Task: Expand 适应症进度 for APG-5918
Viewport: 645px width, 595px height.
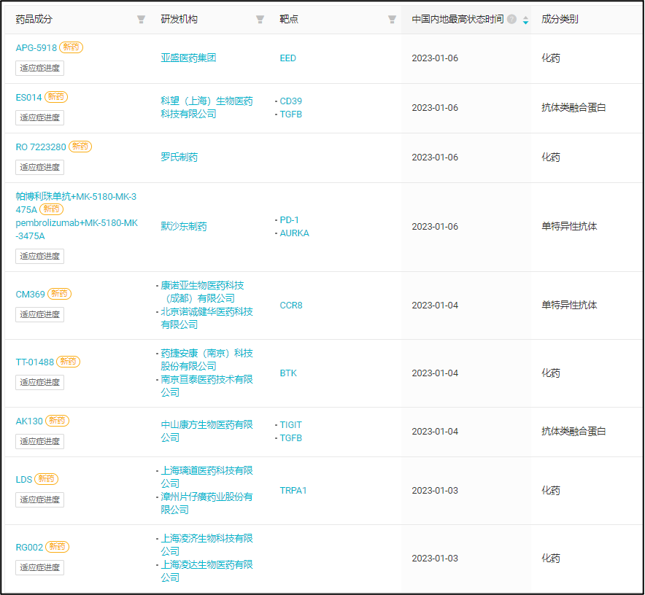Action: pyautogui.click(x=40, y=69)
